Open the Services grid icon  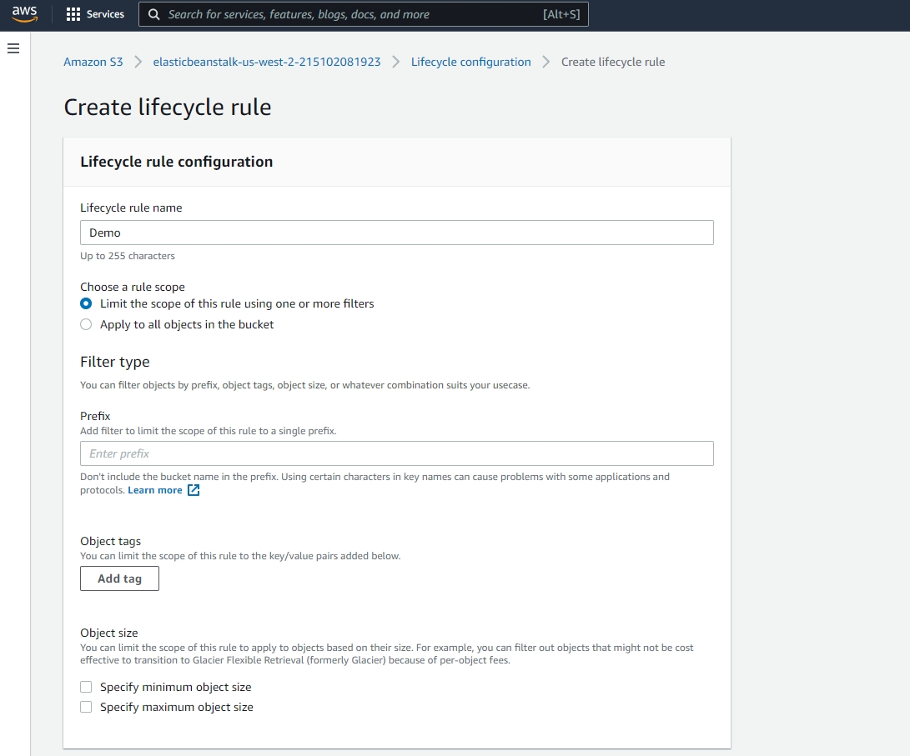coord(74,13)
